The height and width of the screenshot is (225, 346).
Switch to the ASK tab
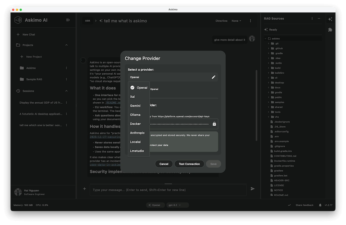coord(88,21)
